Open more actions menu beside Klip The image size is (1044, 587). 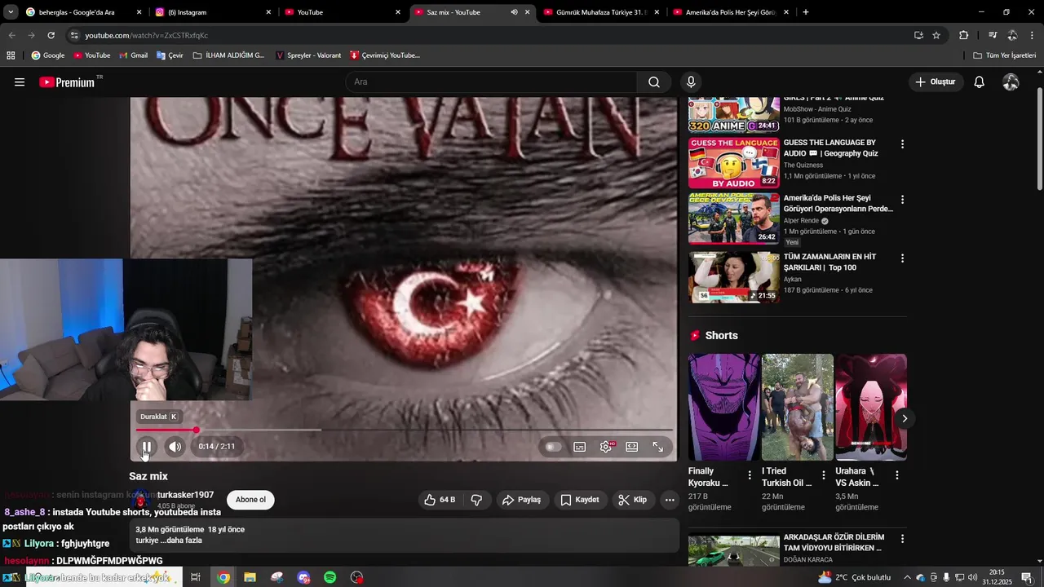(670, 500)
